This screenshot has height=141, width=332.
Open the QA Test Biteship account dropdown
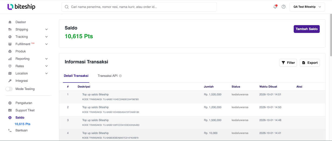pyautogui.click(x=307, y=7)
